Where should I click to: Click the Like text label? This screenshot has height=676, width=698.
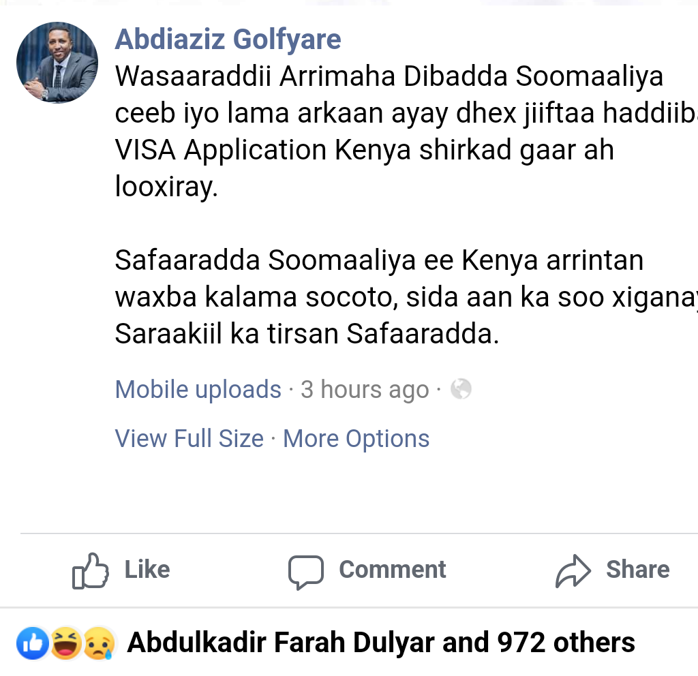pos(147,570)
